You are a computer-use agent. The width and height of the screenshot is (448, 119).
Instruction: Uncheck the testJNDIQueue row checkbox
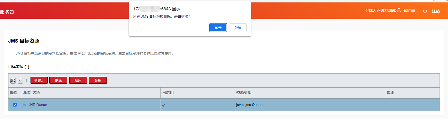click(15, 105)
